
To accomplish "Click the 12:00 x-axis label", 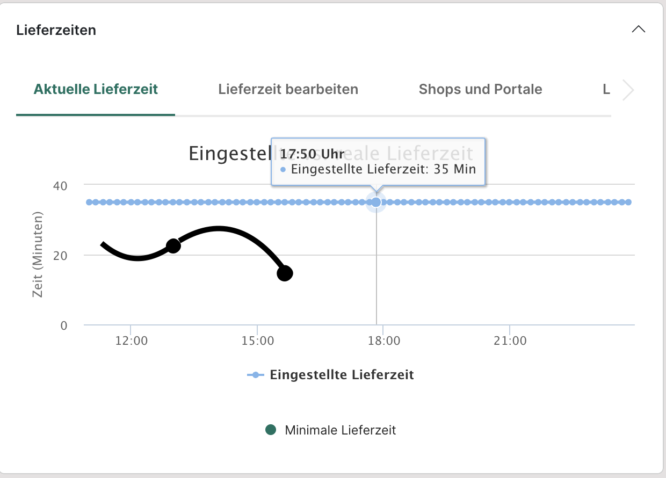I will tap(131, 341).
